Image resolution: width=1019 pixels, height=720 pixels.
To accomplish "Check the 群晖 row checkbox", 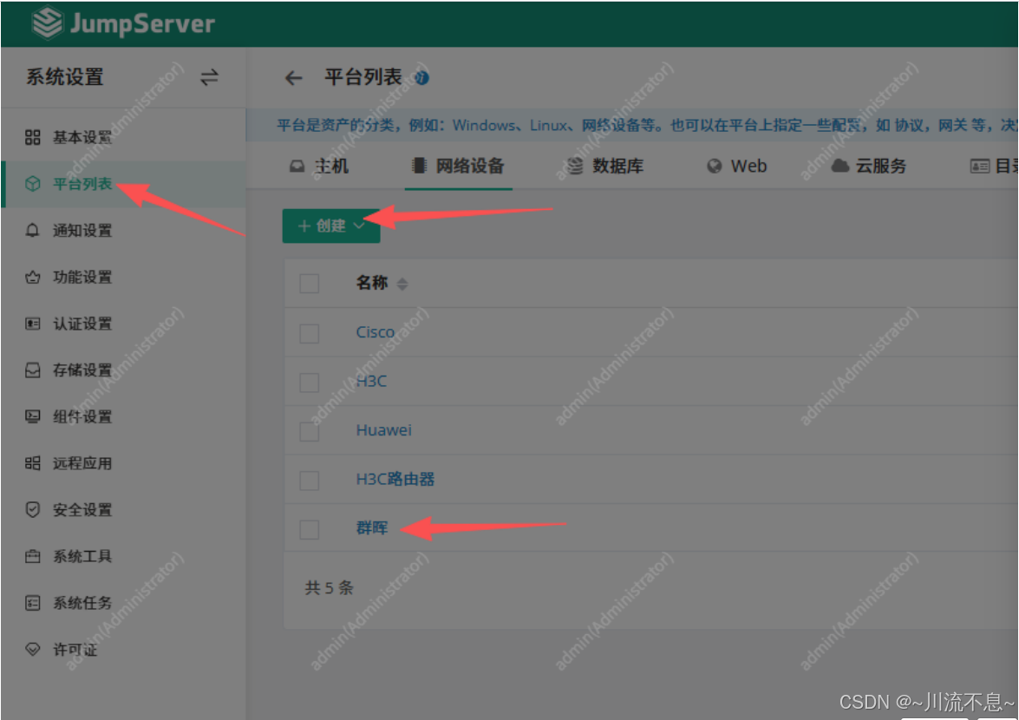I will (310, 529).
